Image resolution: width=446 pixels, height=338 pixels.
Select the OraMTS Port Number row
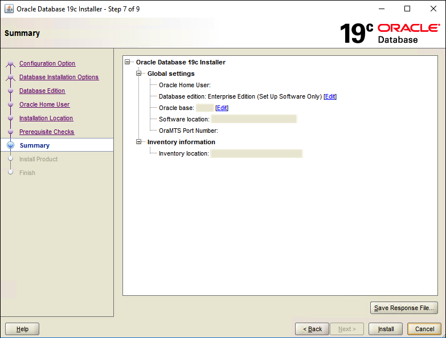pyautogui.click(x=189, y=131)
